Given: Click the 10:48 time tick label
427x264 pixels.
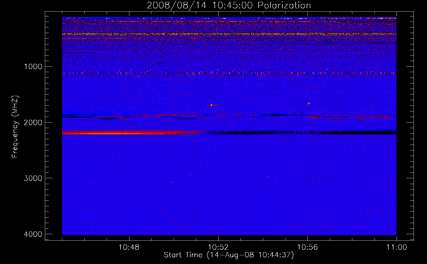Looking at the screenshot, I should [x=129, y=247].
